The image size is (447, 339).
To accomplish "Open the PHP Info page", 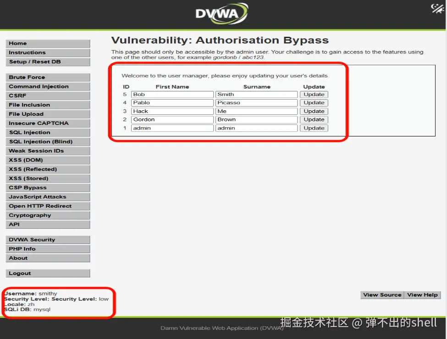I will click(48, 249).
